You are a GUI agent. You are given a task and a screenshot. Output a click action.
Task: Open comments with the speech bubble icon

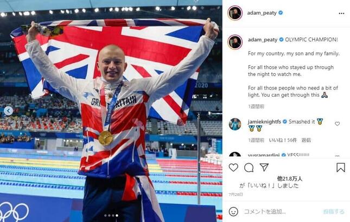249,168
